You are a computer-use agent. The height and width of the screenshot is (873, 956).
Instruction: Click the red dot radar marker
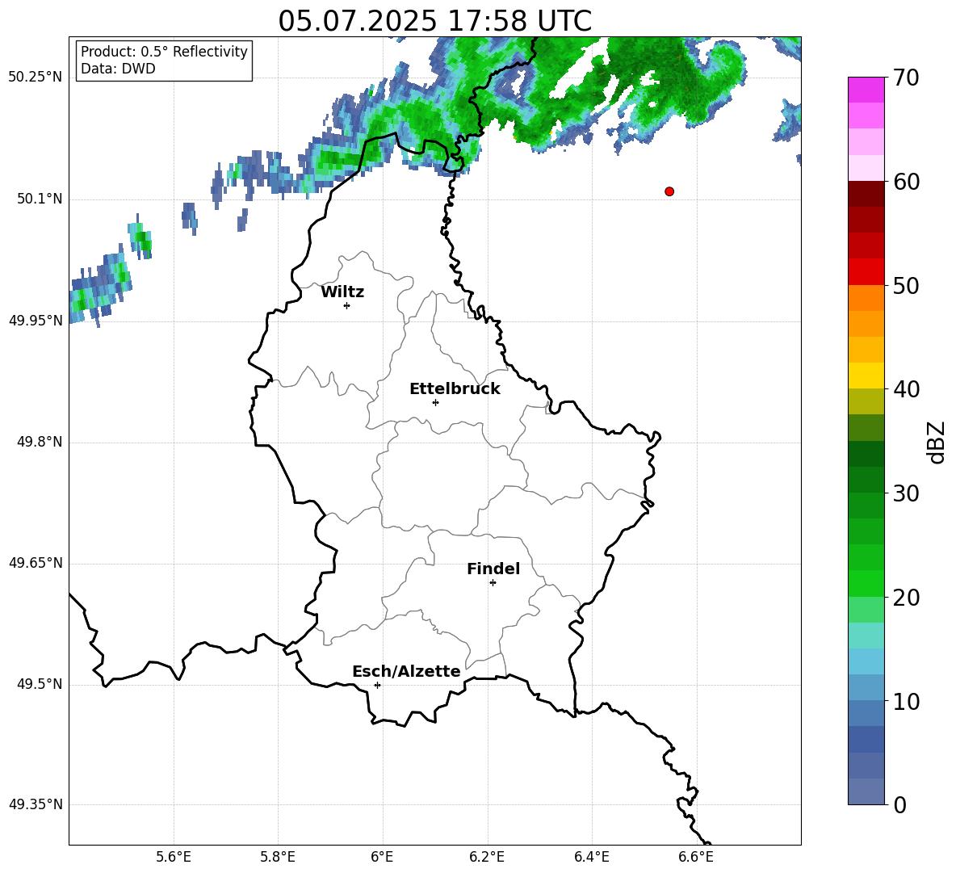(x=669, y=191)
